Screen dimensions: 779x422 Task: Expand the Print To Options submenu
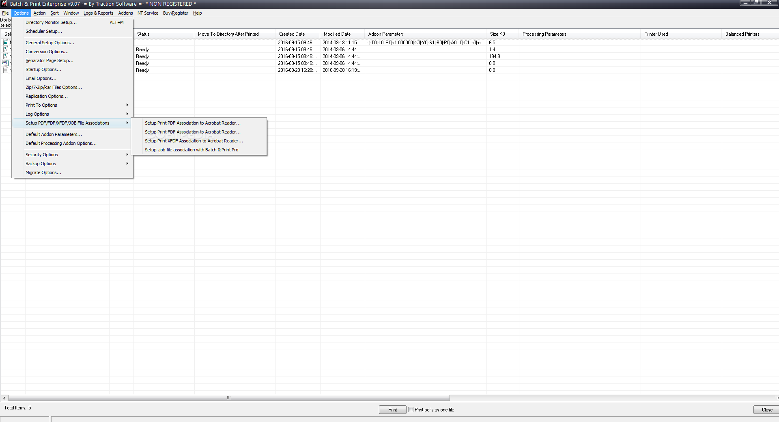[x=72, y=105]
